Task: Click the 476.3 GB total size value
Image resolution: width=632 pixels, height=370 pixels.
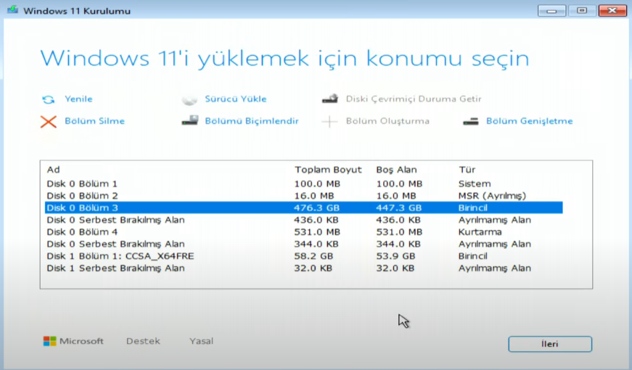Action: [x=317, y=208]
